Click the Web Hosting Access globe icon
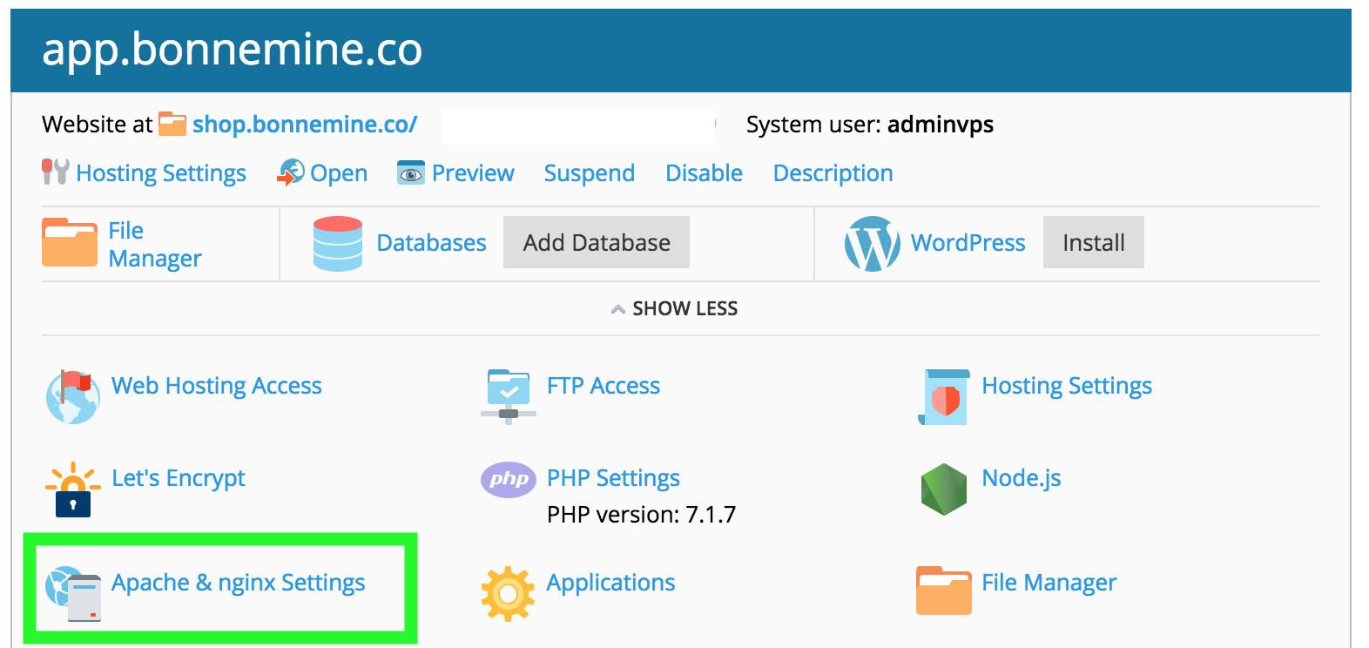This screenshot has width=1369, height=648. pyautogui.click(x=72, y=396)
